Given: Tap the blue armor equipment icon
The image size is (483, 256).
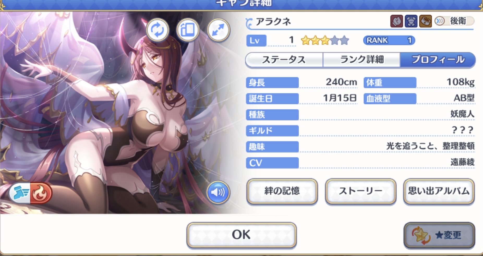Looking at the screenshot, I should (x=411, y=21).
